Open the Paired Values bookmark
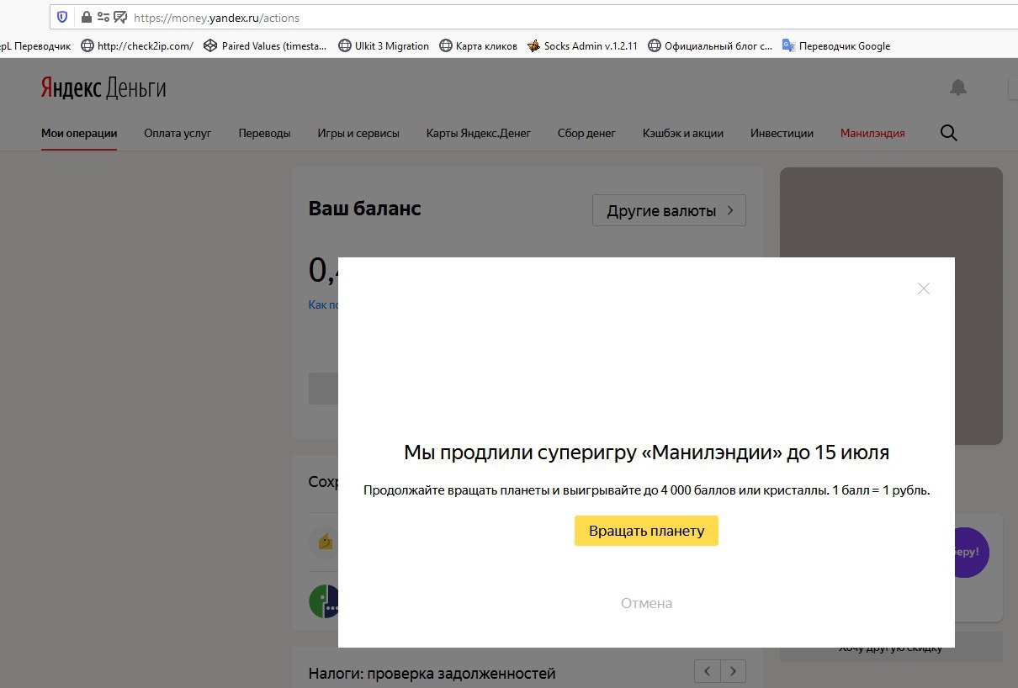 pyautogui.click(x=265, y=46)
